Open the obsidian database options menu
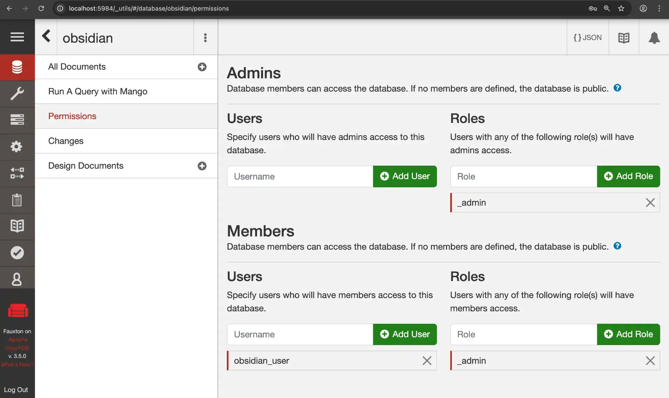669x398 pixels. click(x=205, y=38)
